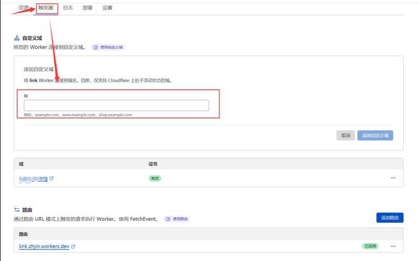This screenshot has width=419, height=261.
Task: Open the 设置 tab
Action: coord(107,8)
